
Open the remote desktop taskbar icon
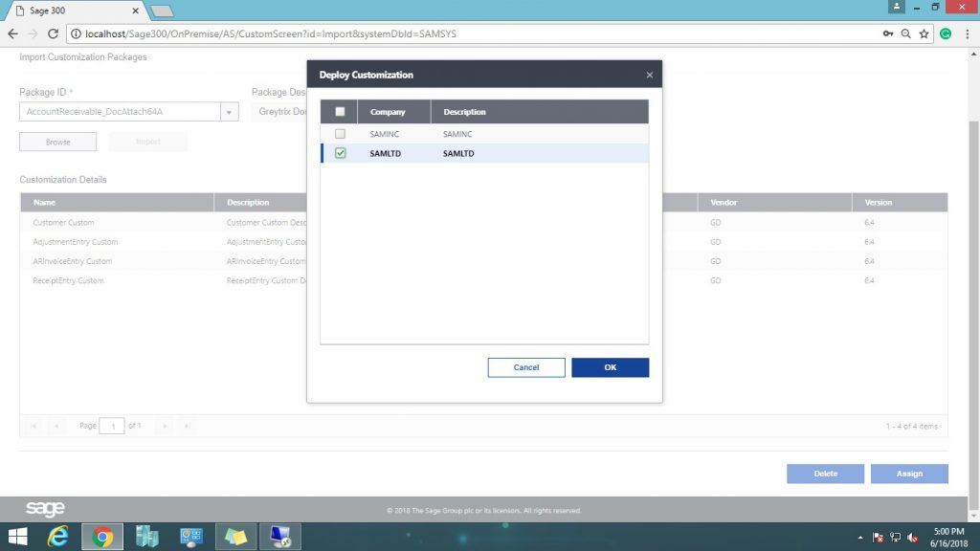pos(280,537)
